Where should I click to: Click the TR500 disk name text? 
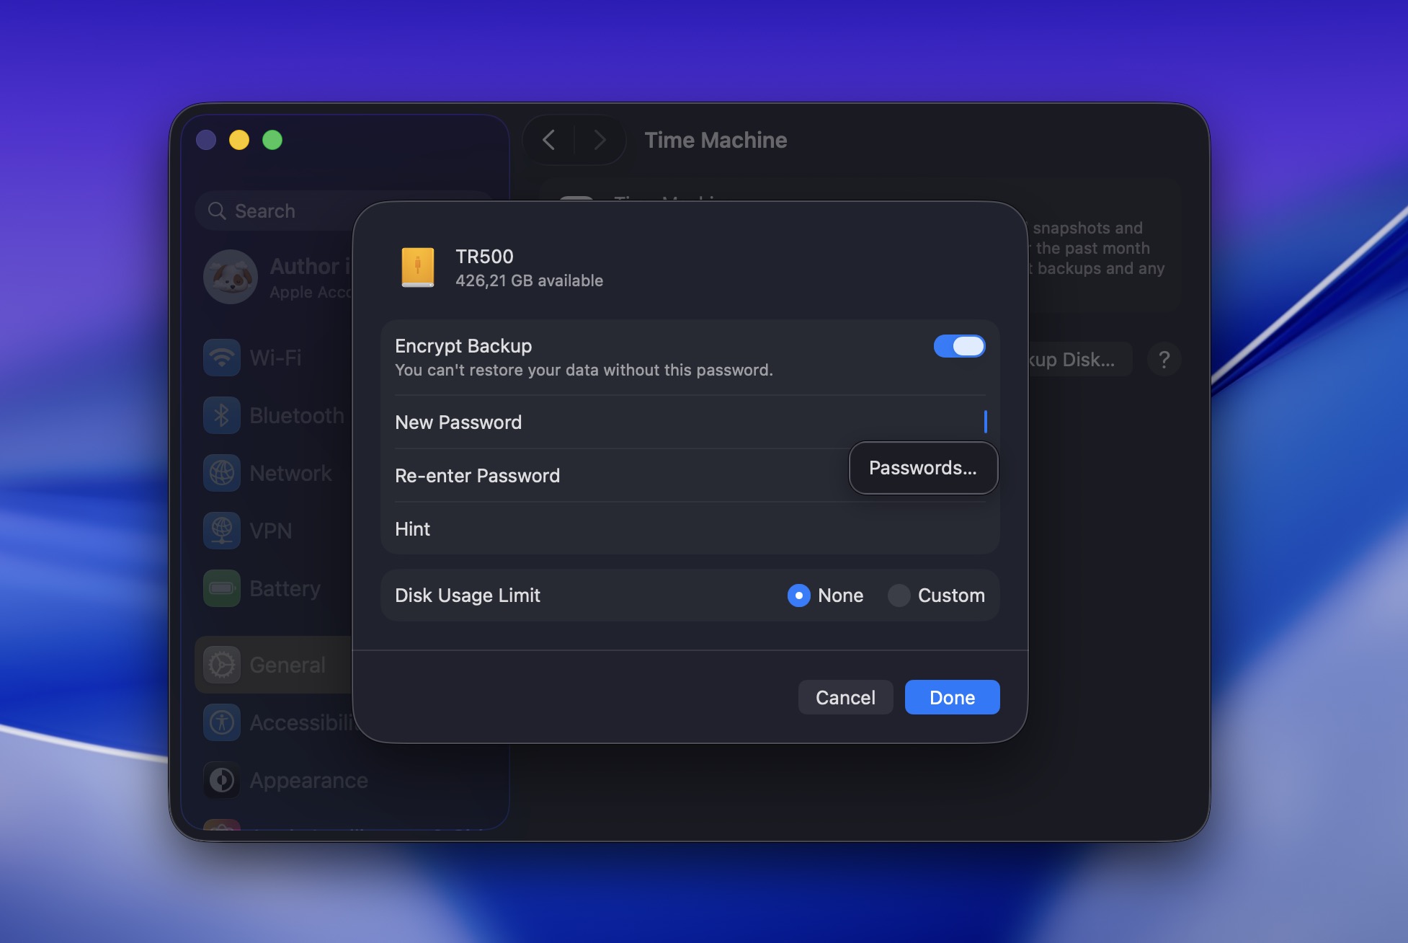pyautogui.click(x=484, y=257)
